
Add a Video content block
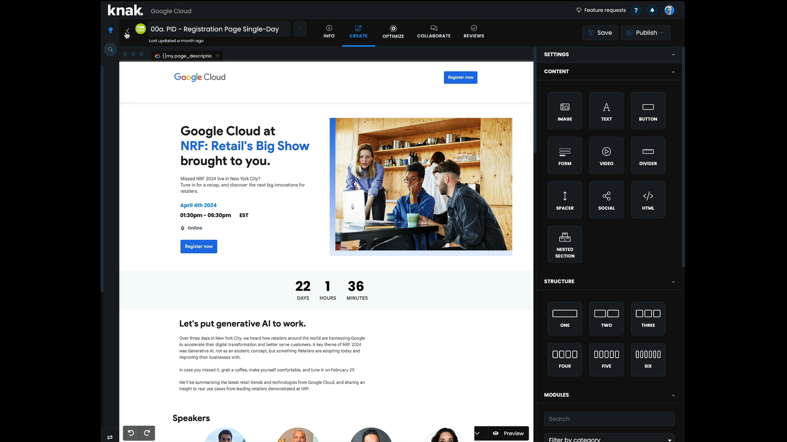(x=606, y=155)
